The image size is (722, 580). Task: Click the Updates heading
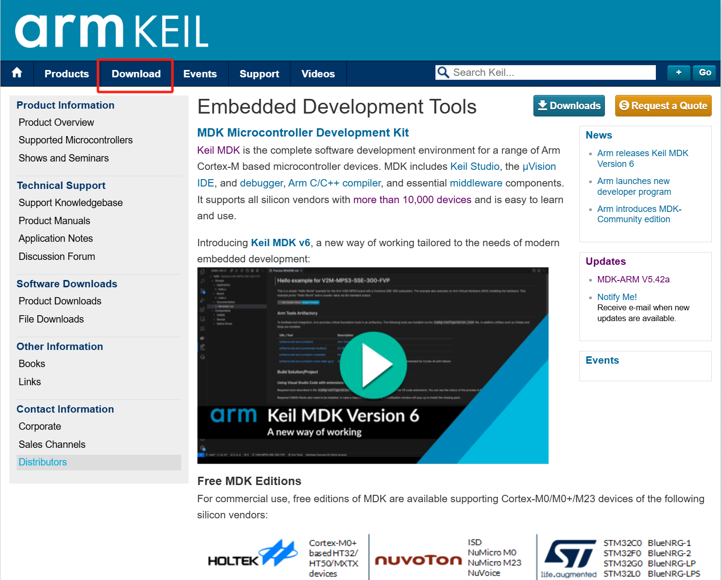click(605, 261)
